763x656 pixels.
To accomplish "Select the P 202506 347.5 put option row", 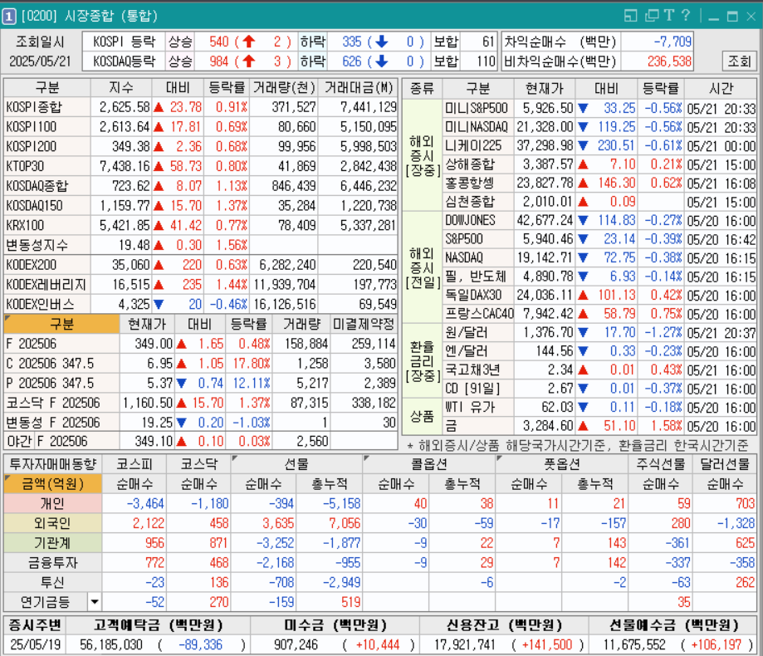I will click(200, 384).
